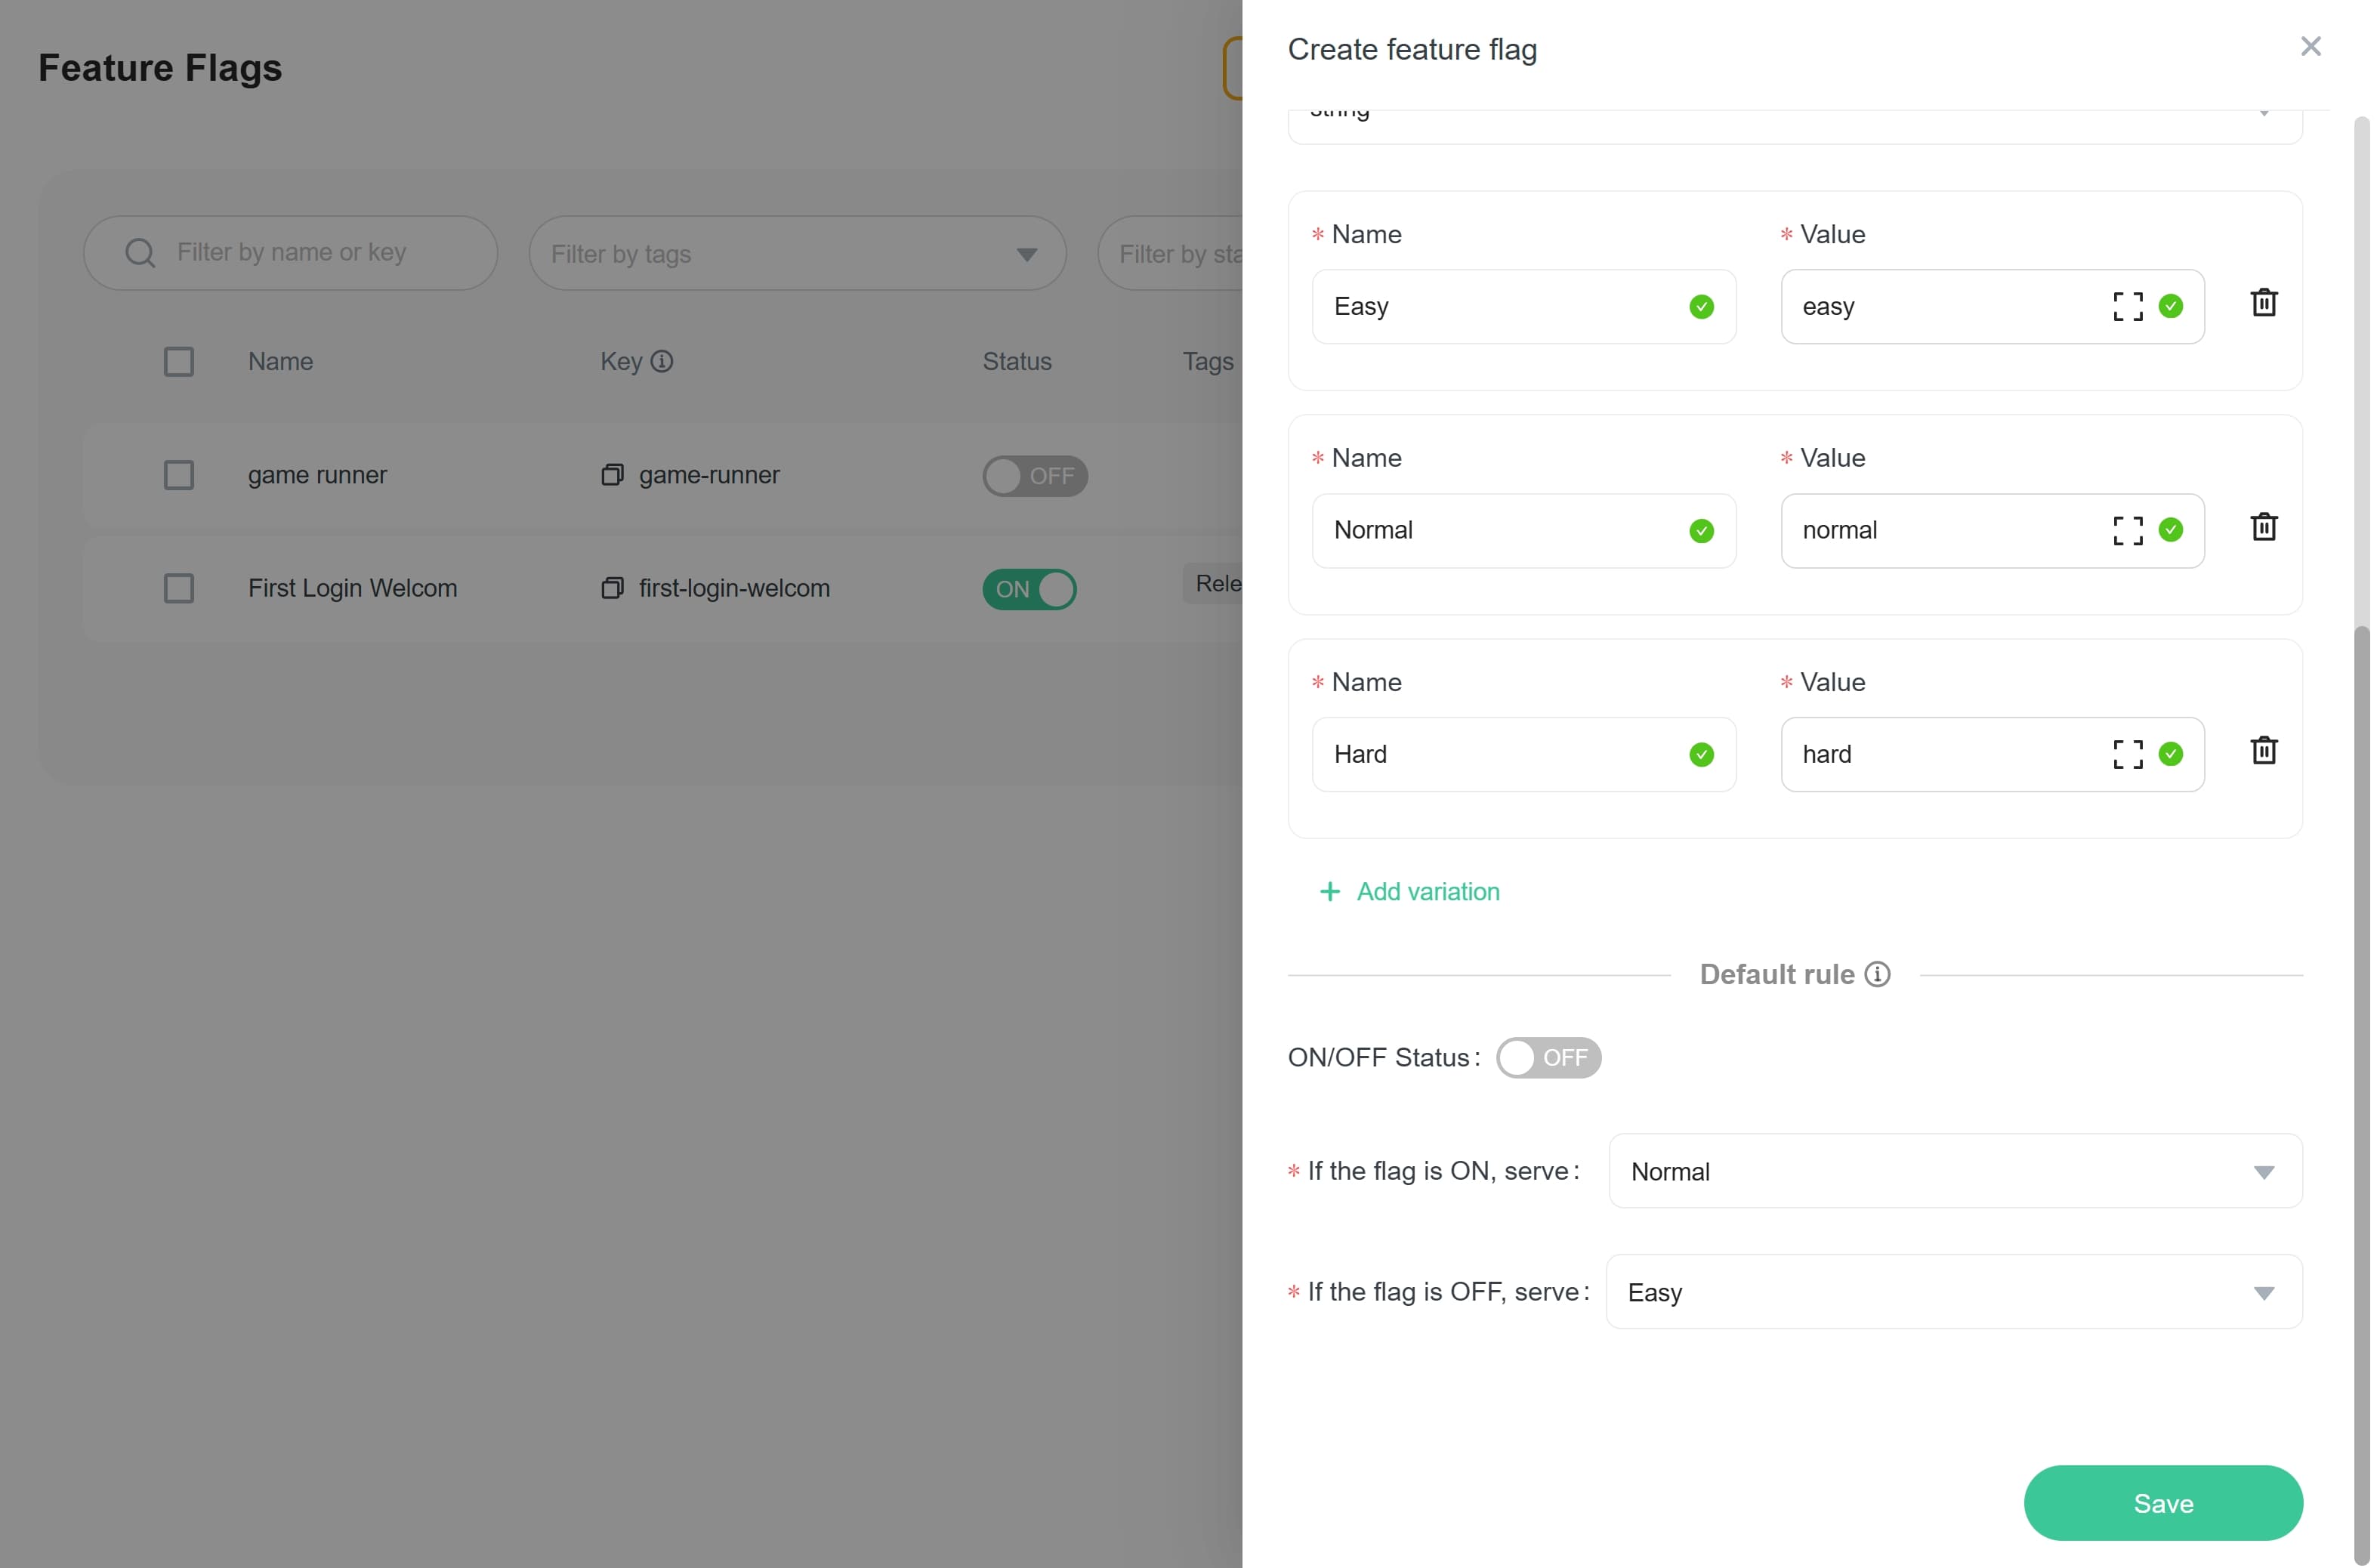This screenshot has width=2380, height=1568.
Task: Click the Default rule info icon
Action: click(x=1877, y=974)
